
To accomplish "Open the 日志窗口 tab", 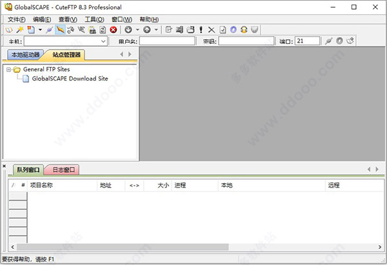I will tap(63, 170).
